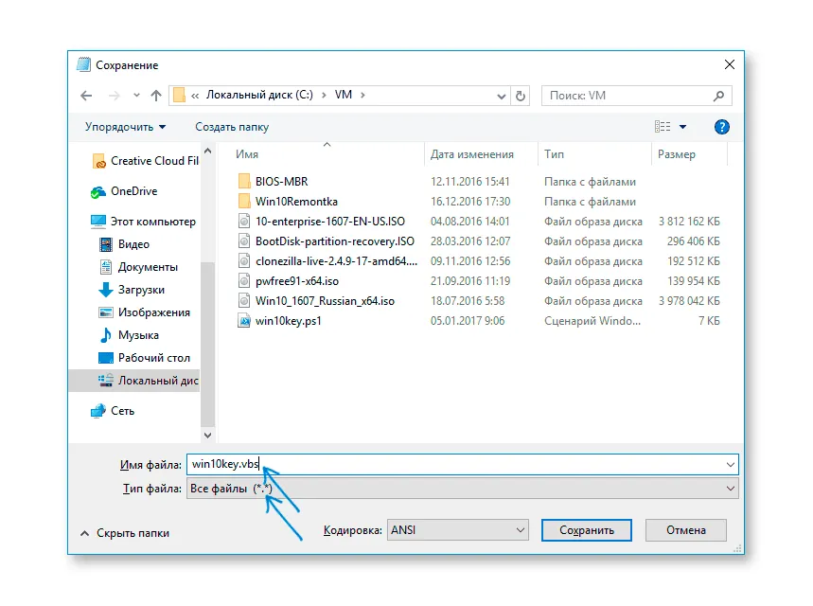Sort files by Размер column
This screenshot has height=606, width=813.
pos(677,154)
